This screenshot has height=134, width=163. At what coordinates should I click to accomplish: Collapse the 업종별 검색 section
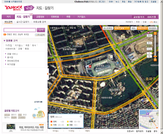click(11, 41)
